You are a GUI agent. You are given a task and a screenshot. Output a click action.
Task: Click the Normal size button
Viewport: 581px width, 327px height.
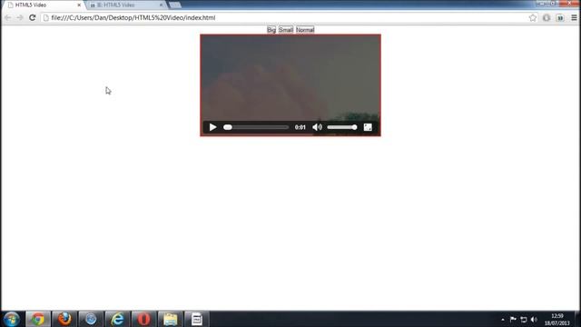(305, 30)
